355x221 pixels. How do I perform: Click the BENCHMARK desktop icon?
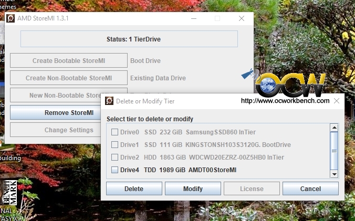10,192
